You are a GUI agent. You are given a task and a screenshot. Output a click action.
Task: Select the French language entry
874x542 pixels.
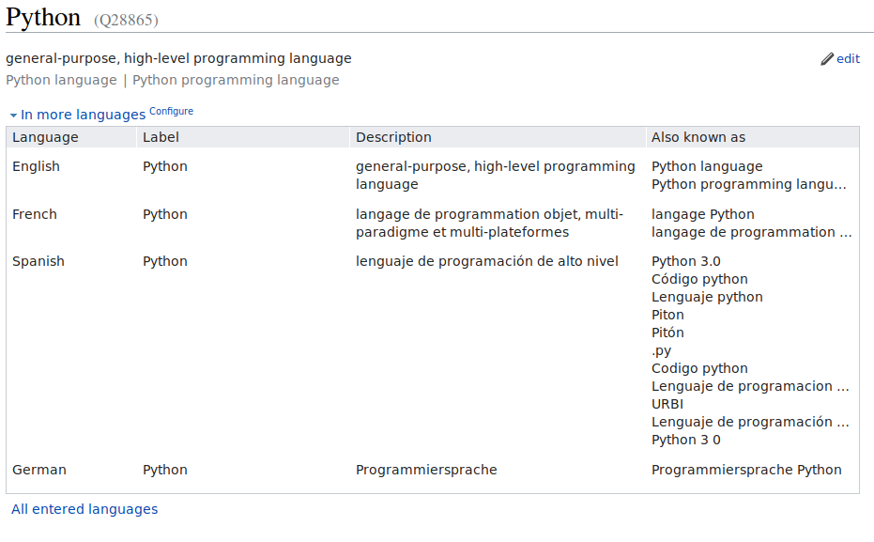click(34, 213)
